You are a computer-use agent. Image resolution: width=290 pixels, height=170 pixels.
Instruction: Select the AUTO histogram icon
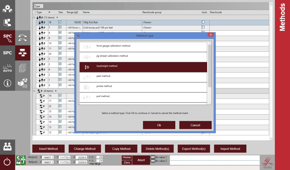(x=7, y=68)
